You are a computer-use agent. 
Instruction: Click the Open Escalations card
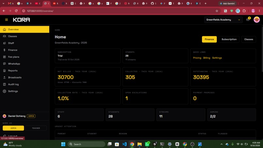(155, 96)
